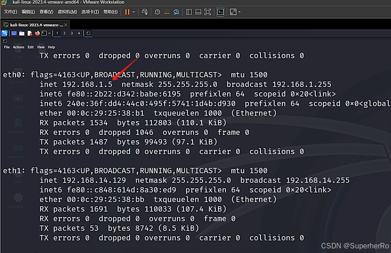Image resolution: width=391 pixels, height=253 pixels.
Task: Click the Send Ctrl+Alt+Del icon in VMware toolbar
Action: [x=145, y=12]
